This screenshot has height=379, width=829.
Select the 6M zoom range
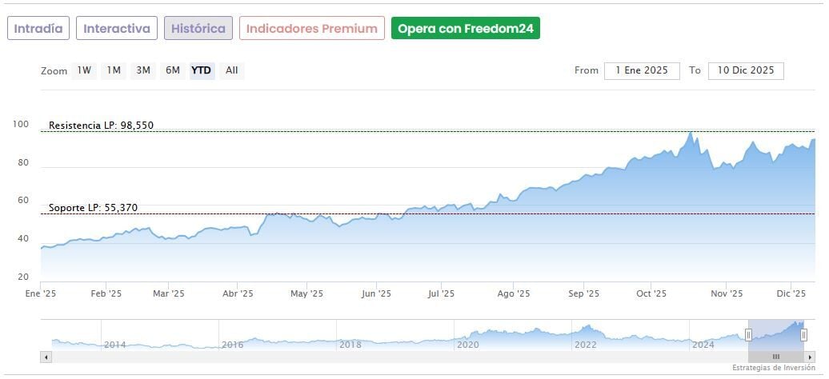(173, 70)
